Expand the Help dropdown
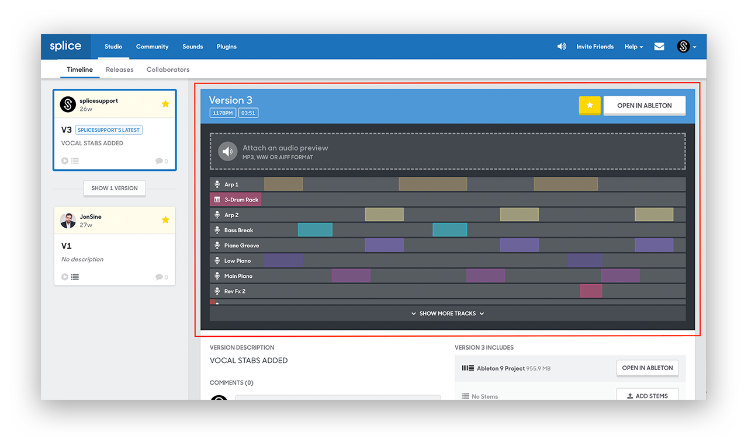This screenshot has width=748, height=436. 633,47
